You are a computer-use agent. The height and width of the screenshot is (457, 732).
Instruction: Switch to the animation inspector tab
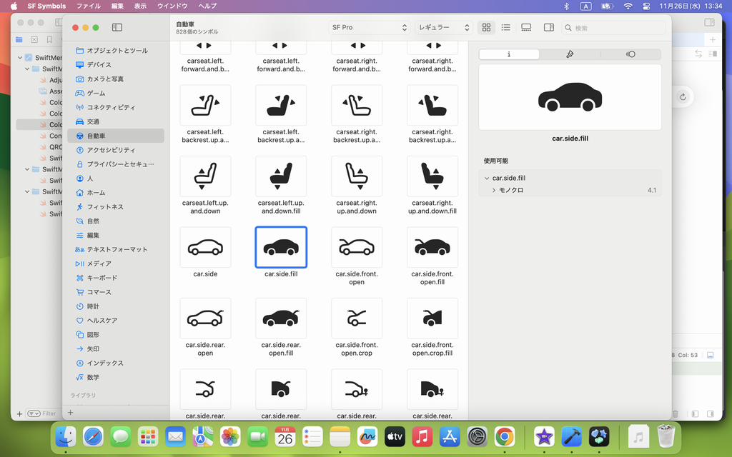630,54
